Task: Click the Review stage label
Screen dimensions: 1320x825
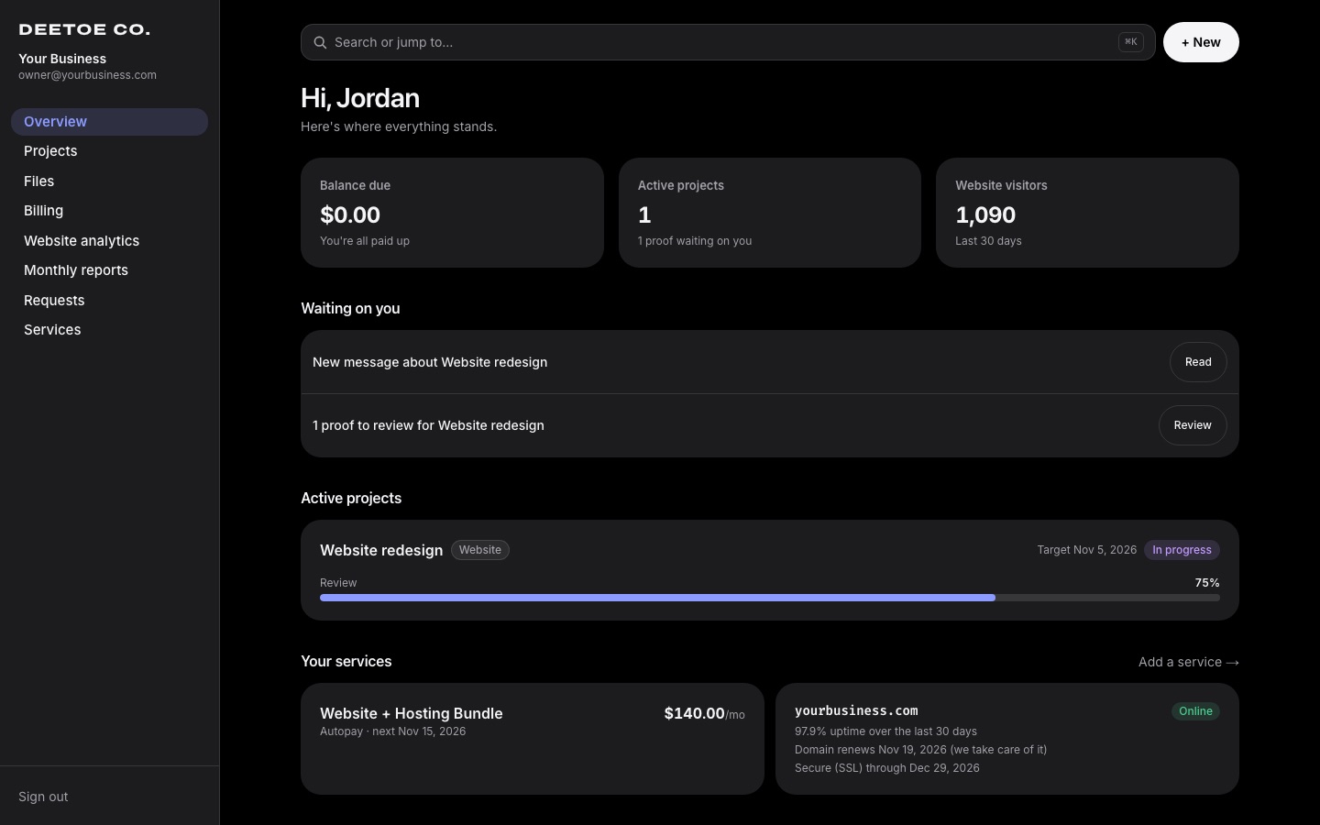Action: coord(338,583)
